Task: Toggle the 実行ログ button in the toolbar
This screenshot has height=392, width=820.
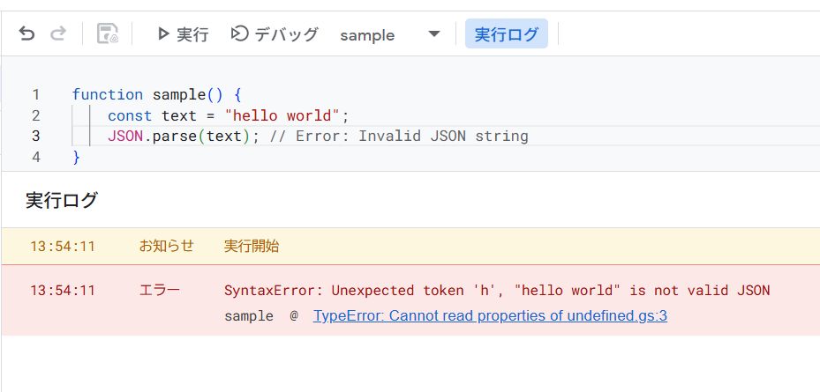Action: click(506, 34)
